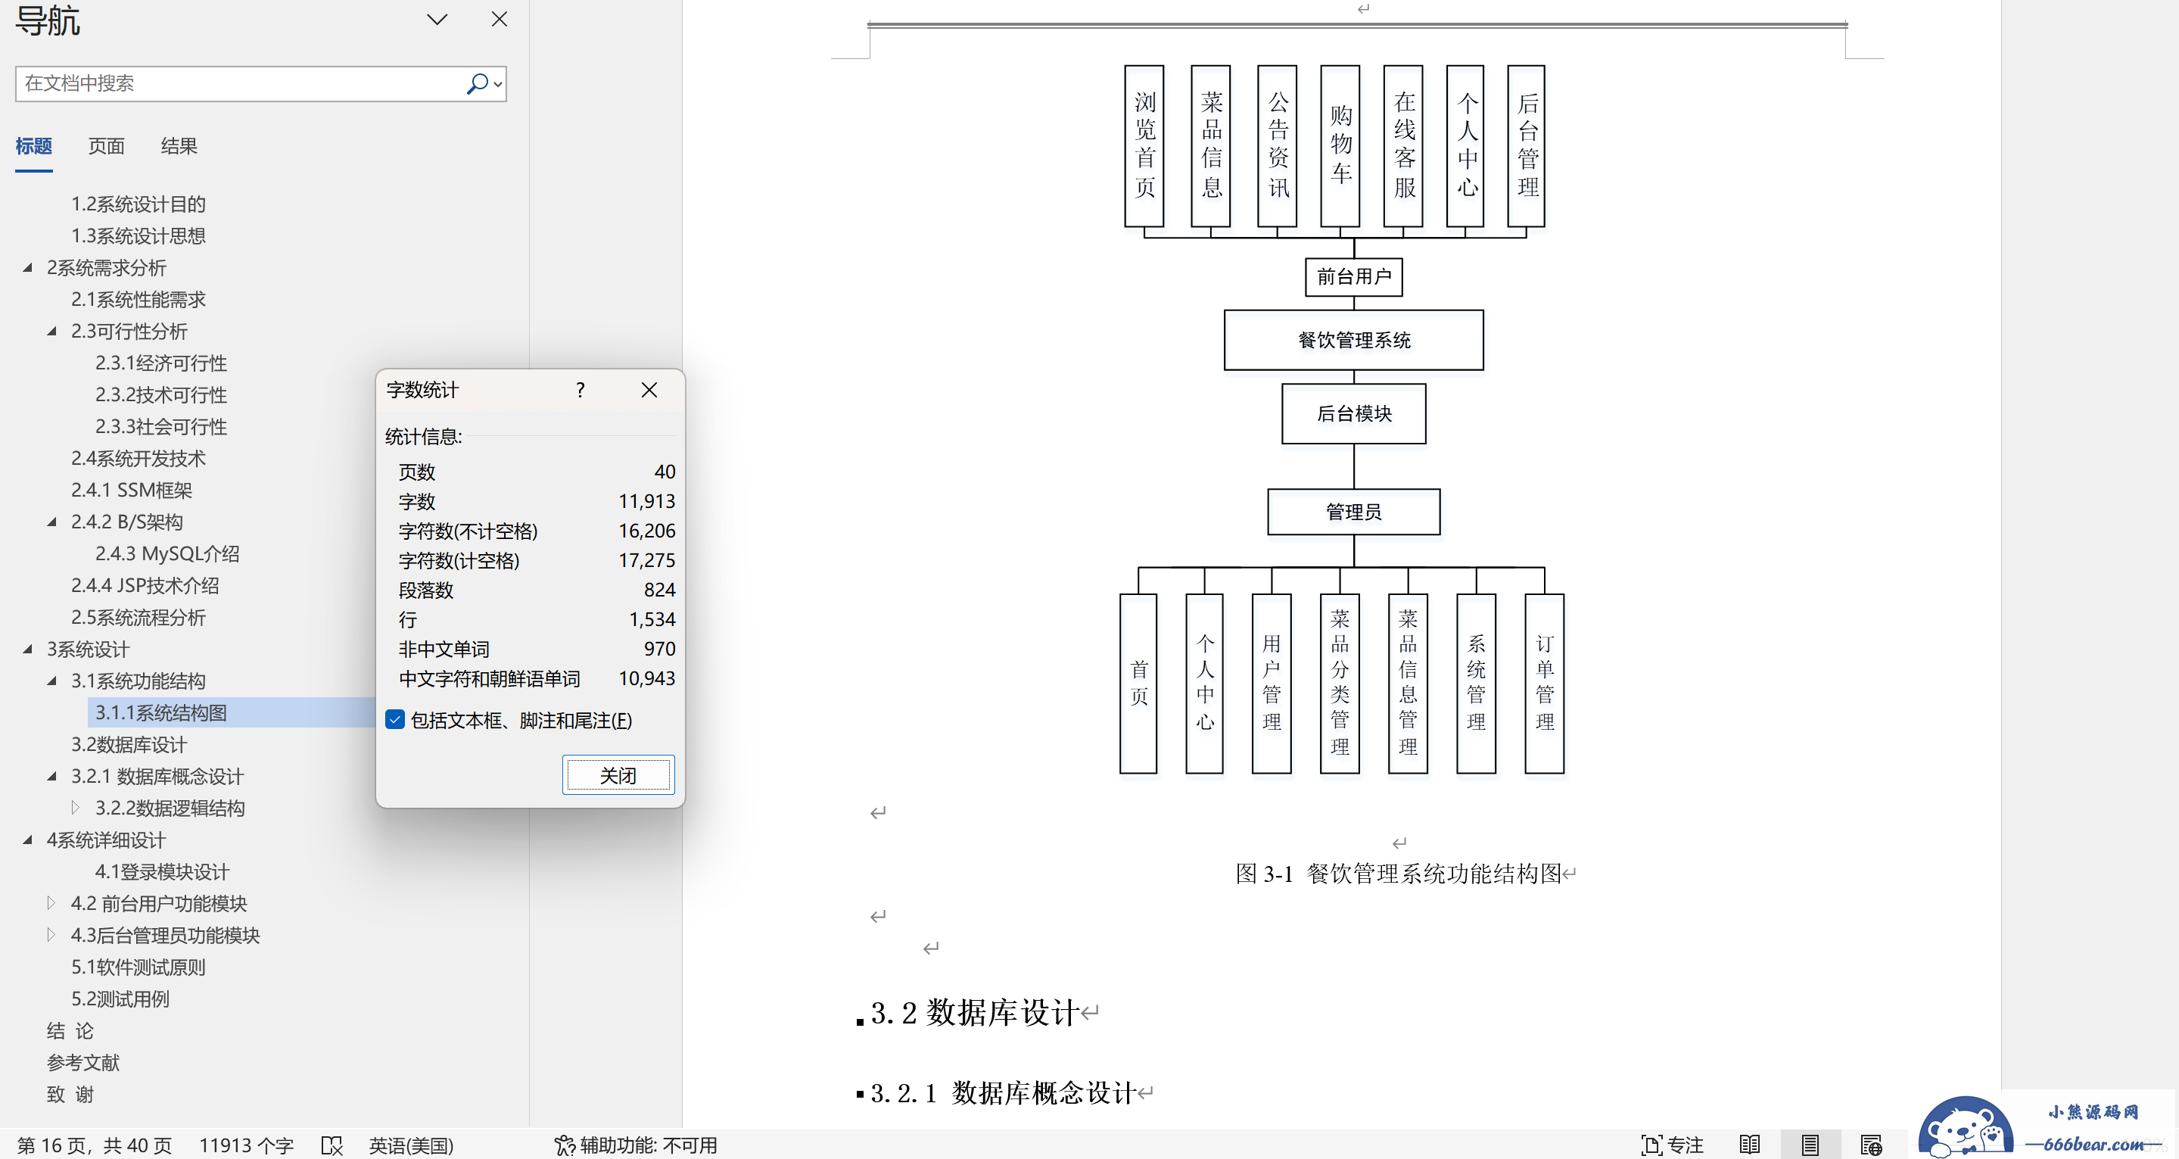Go to heading 2.4.1 SSM框架
The height and width of the screenshot is (1159, 2179).
(x=131, y=490)
